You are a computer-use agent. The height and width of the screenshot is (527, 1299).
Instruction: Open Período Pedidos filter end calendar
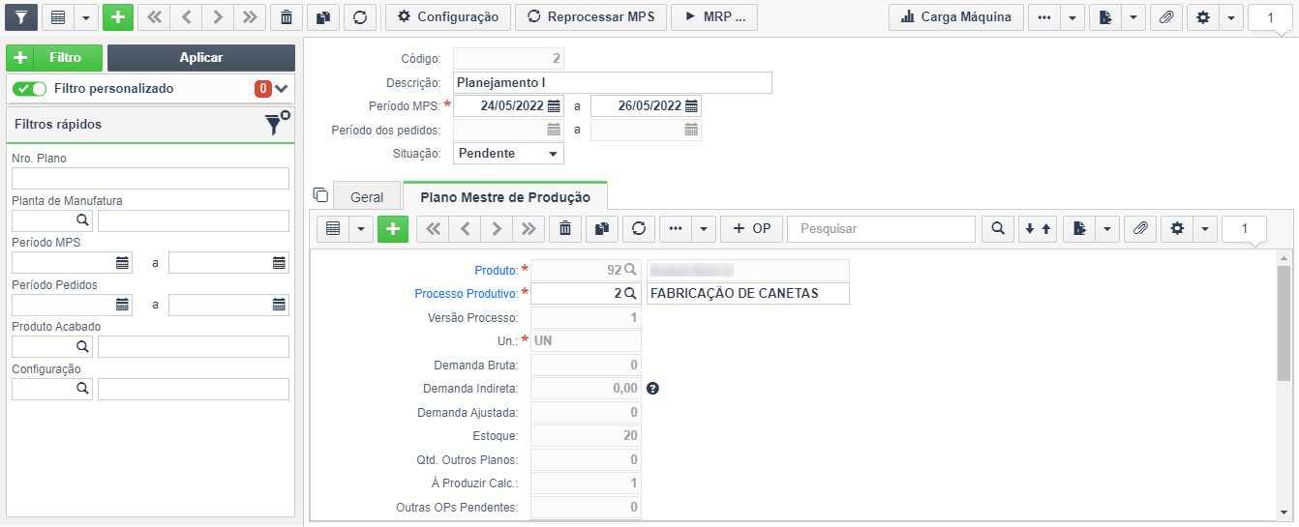click(x=279, y=305)
